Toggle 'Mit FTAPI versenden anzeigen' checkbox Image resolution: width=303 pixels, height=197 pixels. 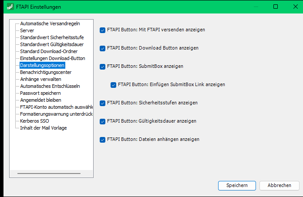pos(102,30)
